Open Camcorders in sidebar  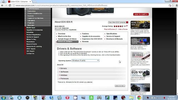tap(31, 11)
